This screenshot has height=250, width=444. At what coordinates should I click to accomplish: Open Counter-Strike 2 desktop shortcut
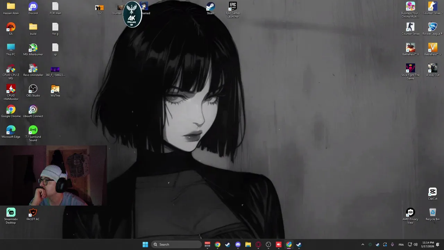click(433, 9)
